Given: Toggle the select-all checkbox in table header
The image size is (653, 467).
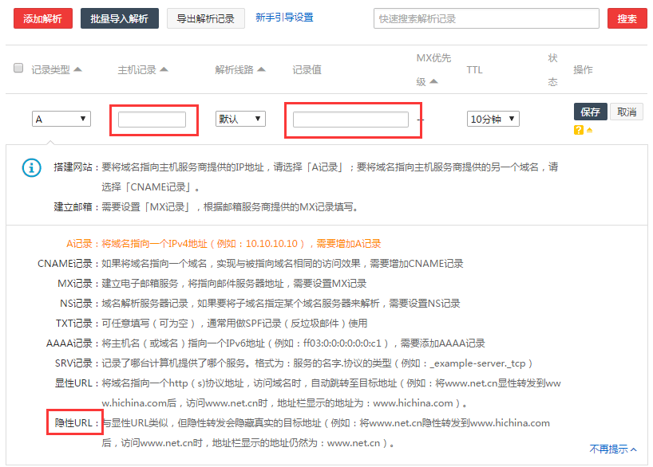Looking at the screenshot, I should point(18,69).
